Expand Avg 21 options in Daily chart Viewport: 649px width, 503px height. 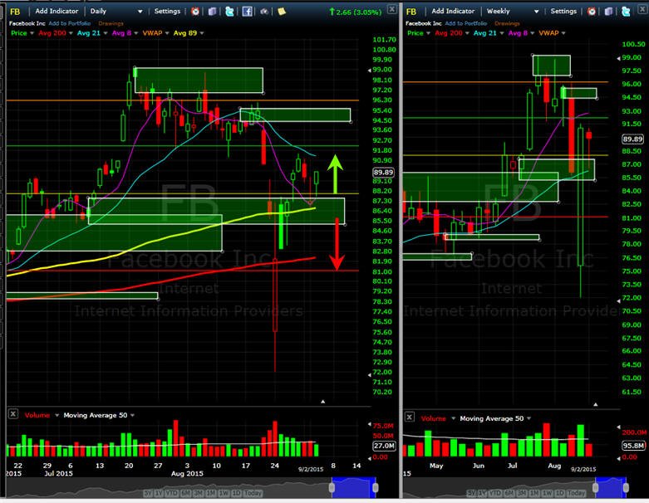(106, 33)
